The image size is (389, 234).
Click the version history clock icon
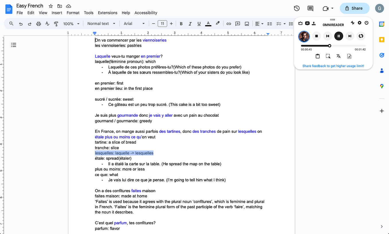[x=297, y=8]
